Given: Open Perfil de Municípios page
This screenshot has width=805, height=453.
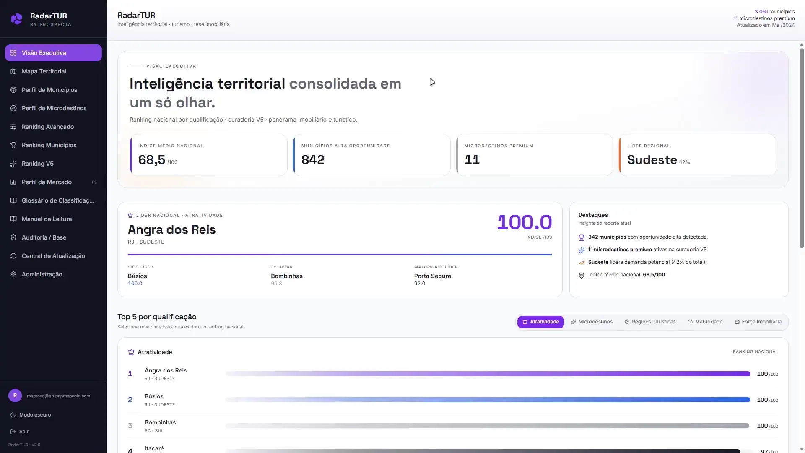Looking at the screenshot, I should 53,90.
